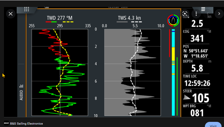The height and width of the screenshot is (127, 224).
Task: Click the Visit button
Action: pyautogui.click(x=213, y=125)
